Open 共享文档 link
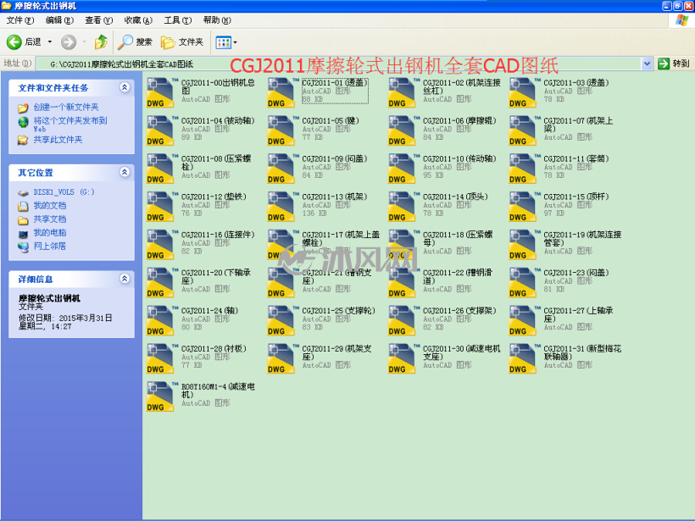Viewport: 695px width, 521px height. [x=50, y=219]
